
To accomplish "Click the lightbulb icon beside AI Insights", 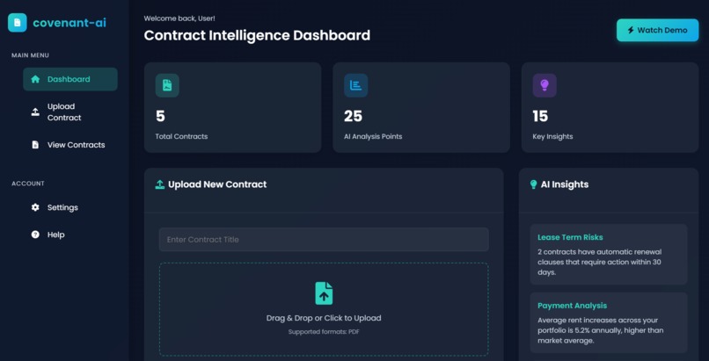I will [534, 184].
